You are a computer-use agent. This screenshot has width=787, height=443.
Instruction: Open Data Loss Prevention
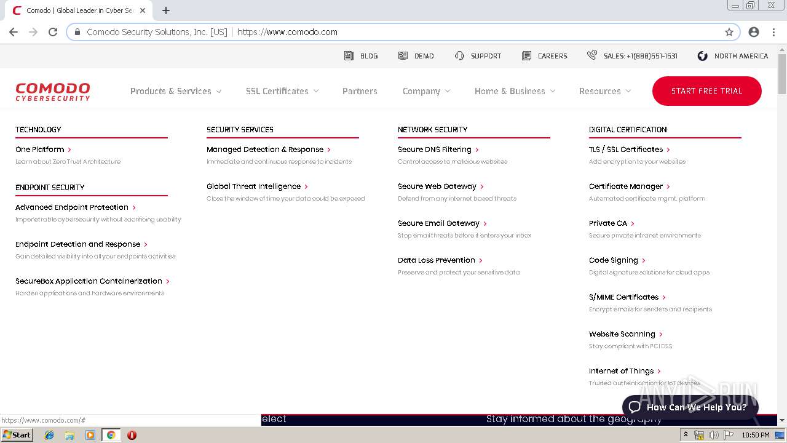tap(437, 260)
